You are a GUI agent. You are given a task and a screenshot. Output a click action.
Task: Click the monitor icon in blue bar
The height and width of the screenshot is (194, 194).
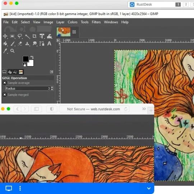tap(9, 188)
